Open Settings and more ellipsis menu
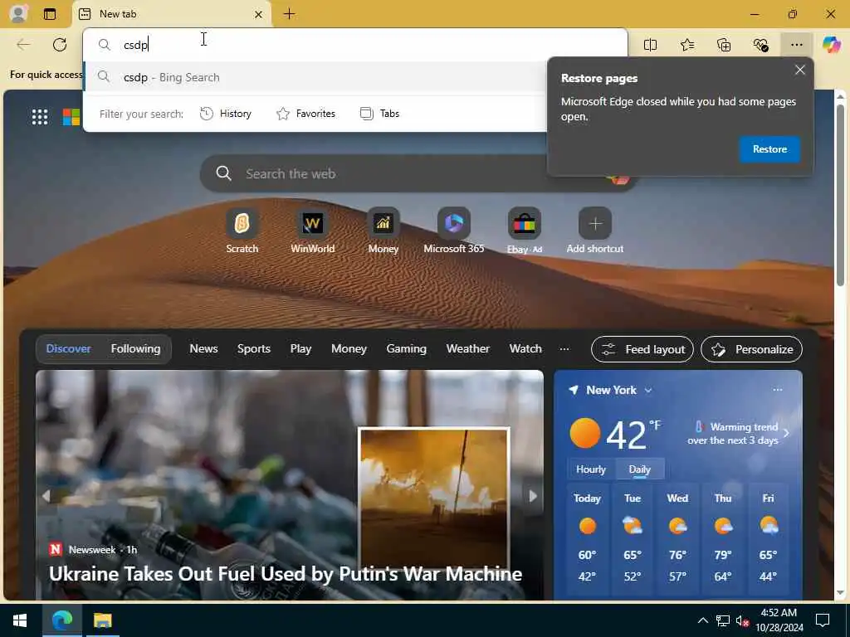The image size is (850, 637). coord(796,45)
